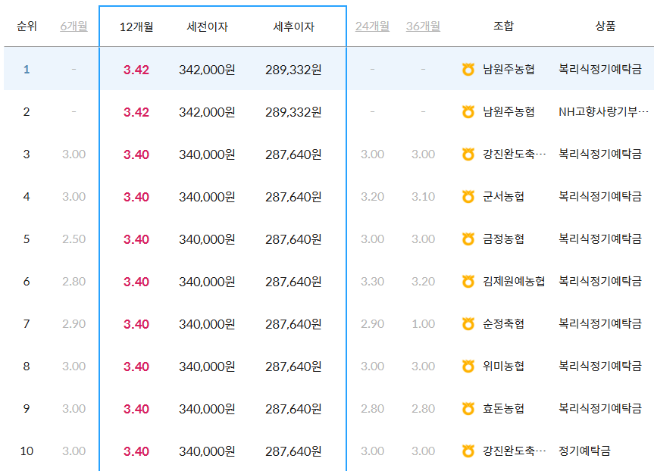Open 위미농협 cooperative
The height and width of the screenshot is (471, 654).
[x=503, y=367]
